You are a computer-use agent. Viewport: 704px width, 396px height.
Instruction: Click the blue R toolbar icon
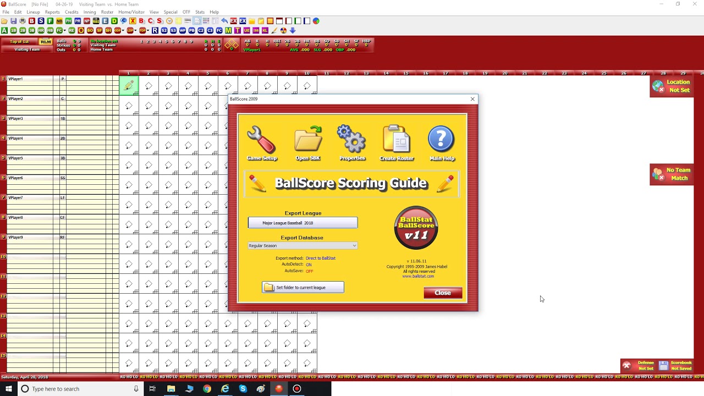point(155,30)
